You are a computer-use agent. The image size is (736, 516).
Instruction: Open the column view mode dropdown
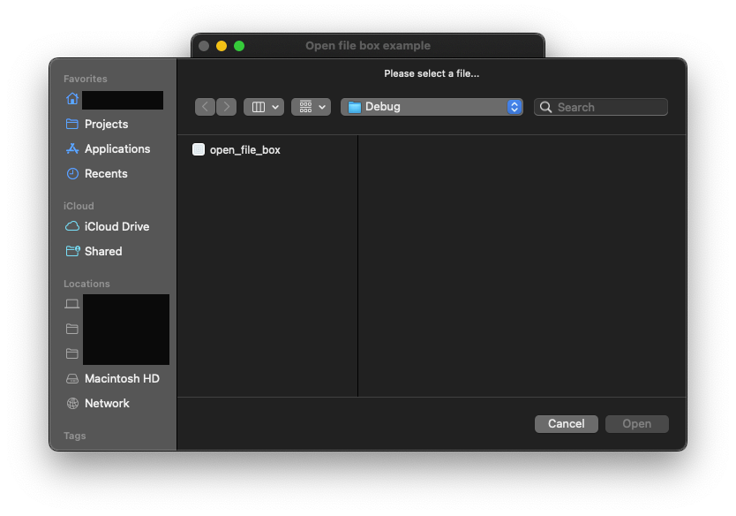point(264,107)
